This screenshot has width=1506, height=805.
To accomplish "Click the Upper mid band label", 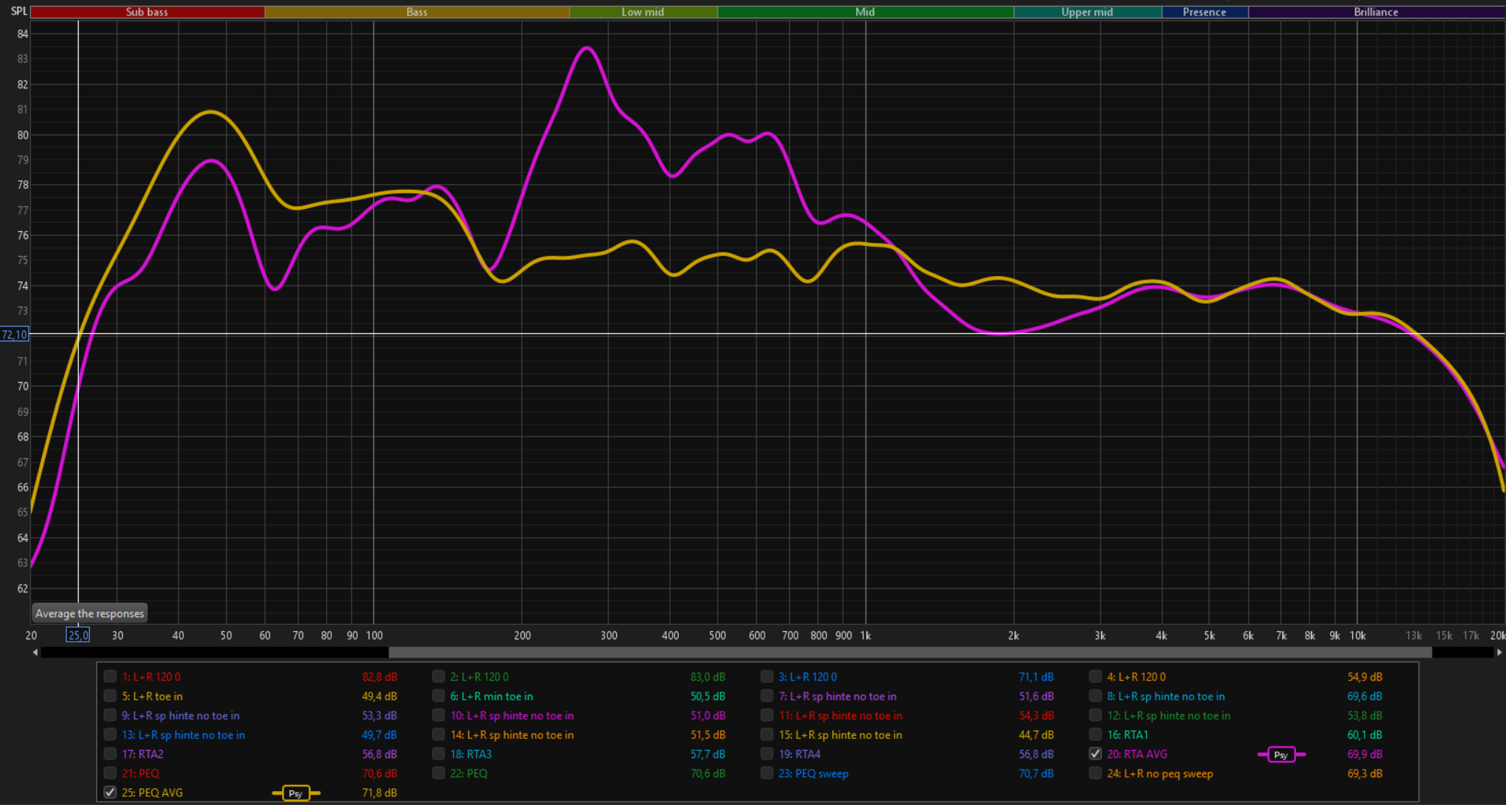I will (1087, 12).
